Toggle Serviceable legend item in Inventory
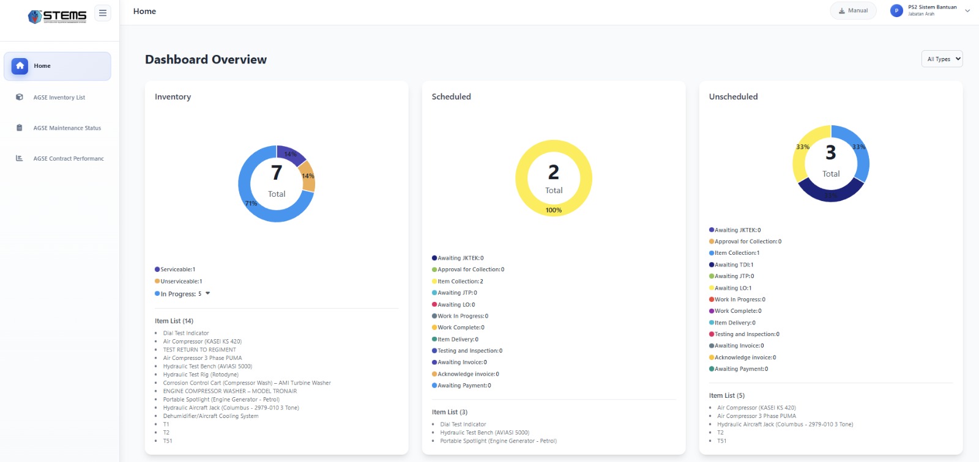 point(176,269)
